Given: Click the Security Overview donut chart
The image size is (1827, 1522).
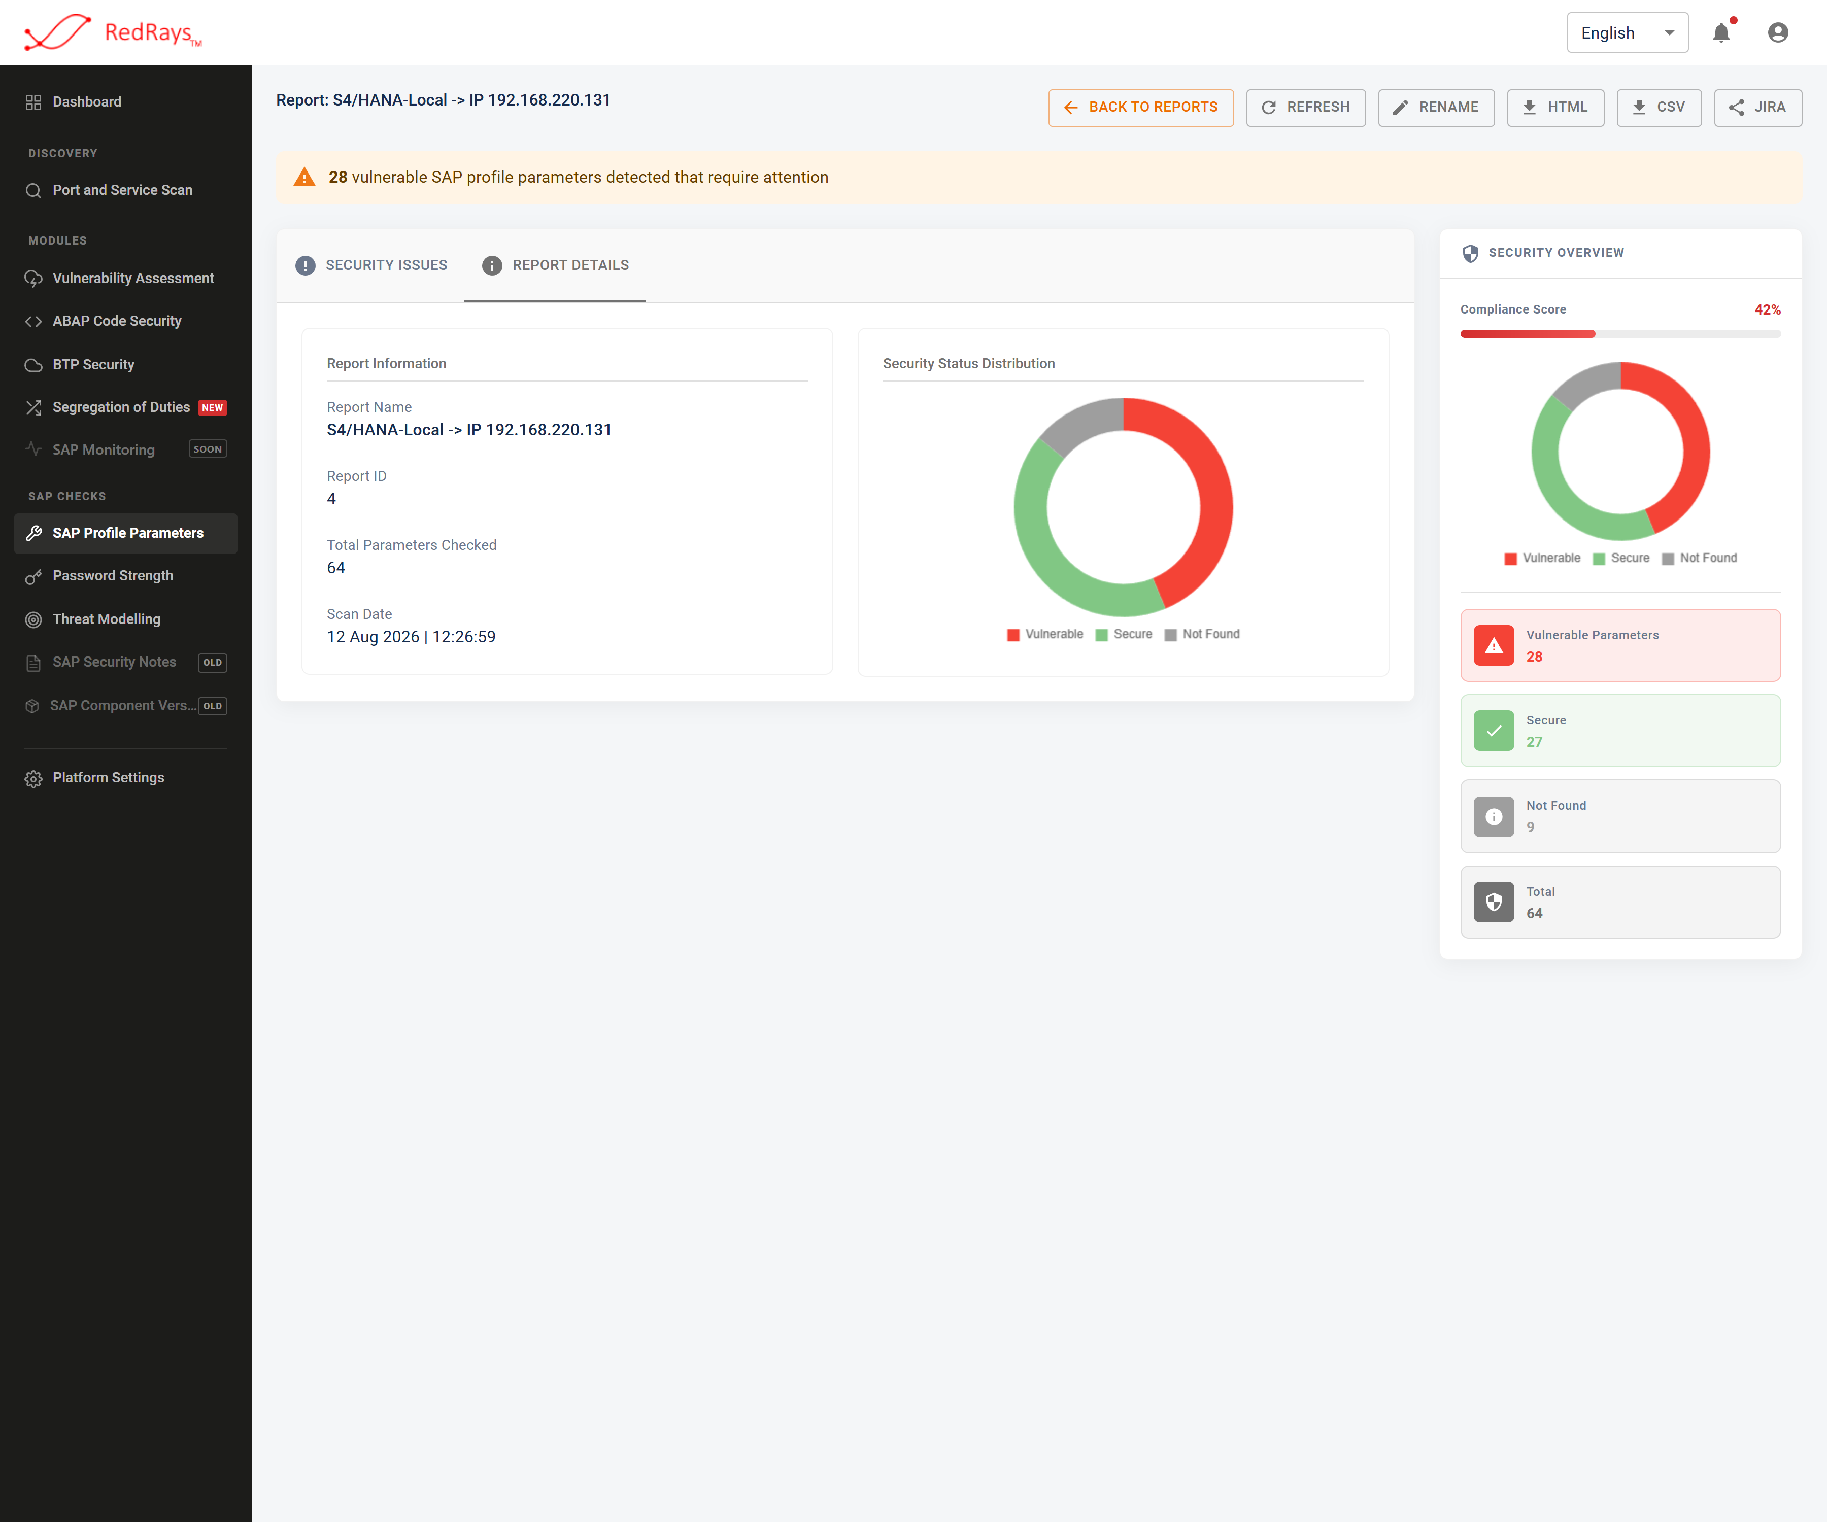Looking at the screenshot, I should [x=1620, y=452].
